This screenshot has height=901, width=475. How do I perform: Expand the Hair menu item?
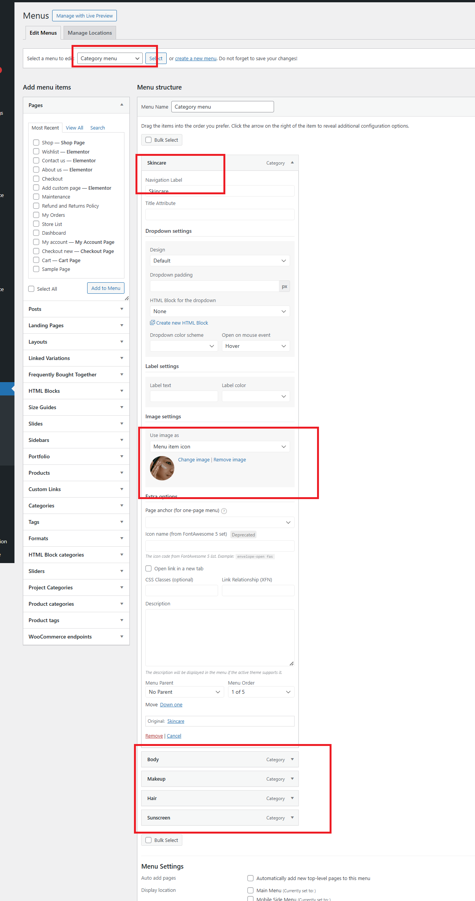292,798
